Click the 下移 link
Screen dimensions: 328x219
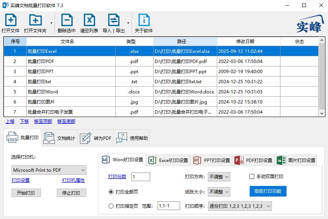pos(24,121)
